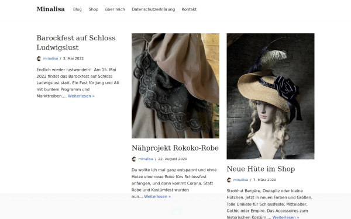
Task: Click author avatar next to 3. Mai 2022
Action: (x=39, y=58)
